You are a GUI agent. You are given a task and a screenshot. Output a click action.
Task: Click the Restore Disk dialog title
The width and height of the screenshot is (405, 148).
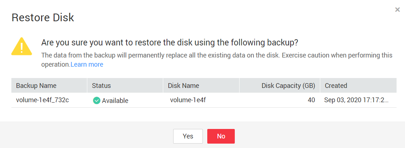(x=43, y=17)
